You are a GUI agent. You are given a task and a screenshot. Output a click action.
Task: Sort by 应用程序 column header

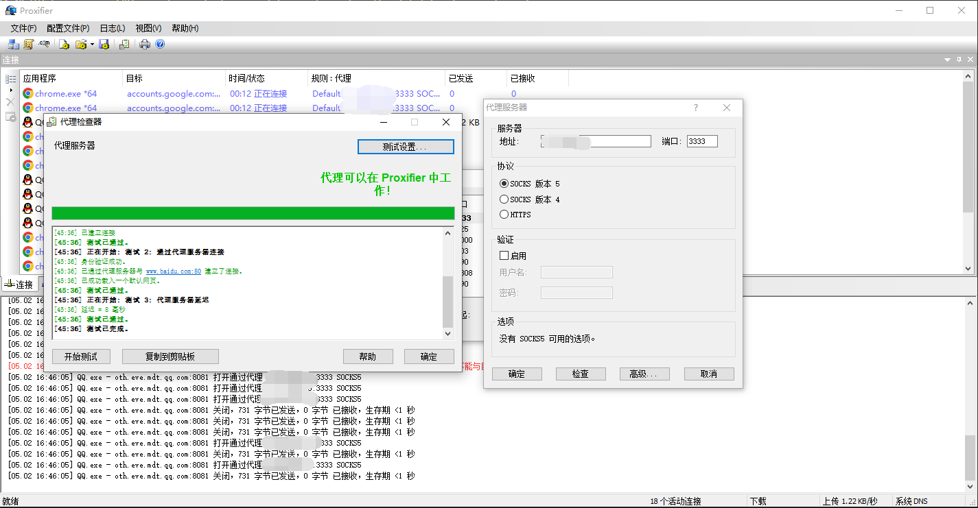point(71,78)
